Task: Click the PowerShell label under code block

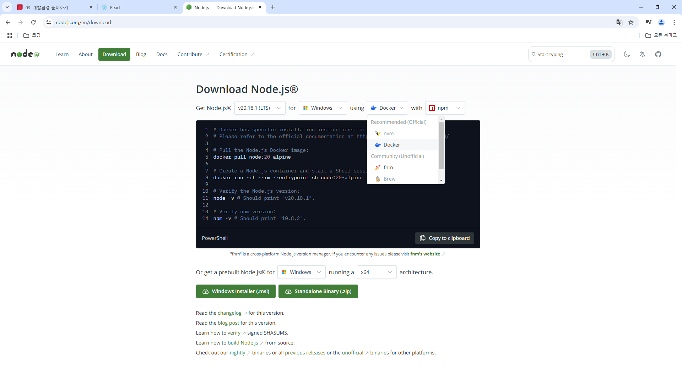Action: [215, 238]
